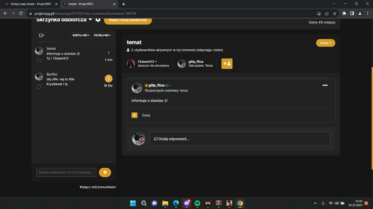Open select-all checkbox dropdown

click(x=42, y=35)
